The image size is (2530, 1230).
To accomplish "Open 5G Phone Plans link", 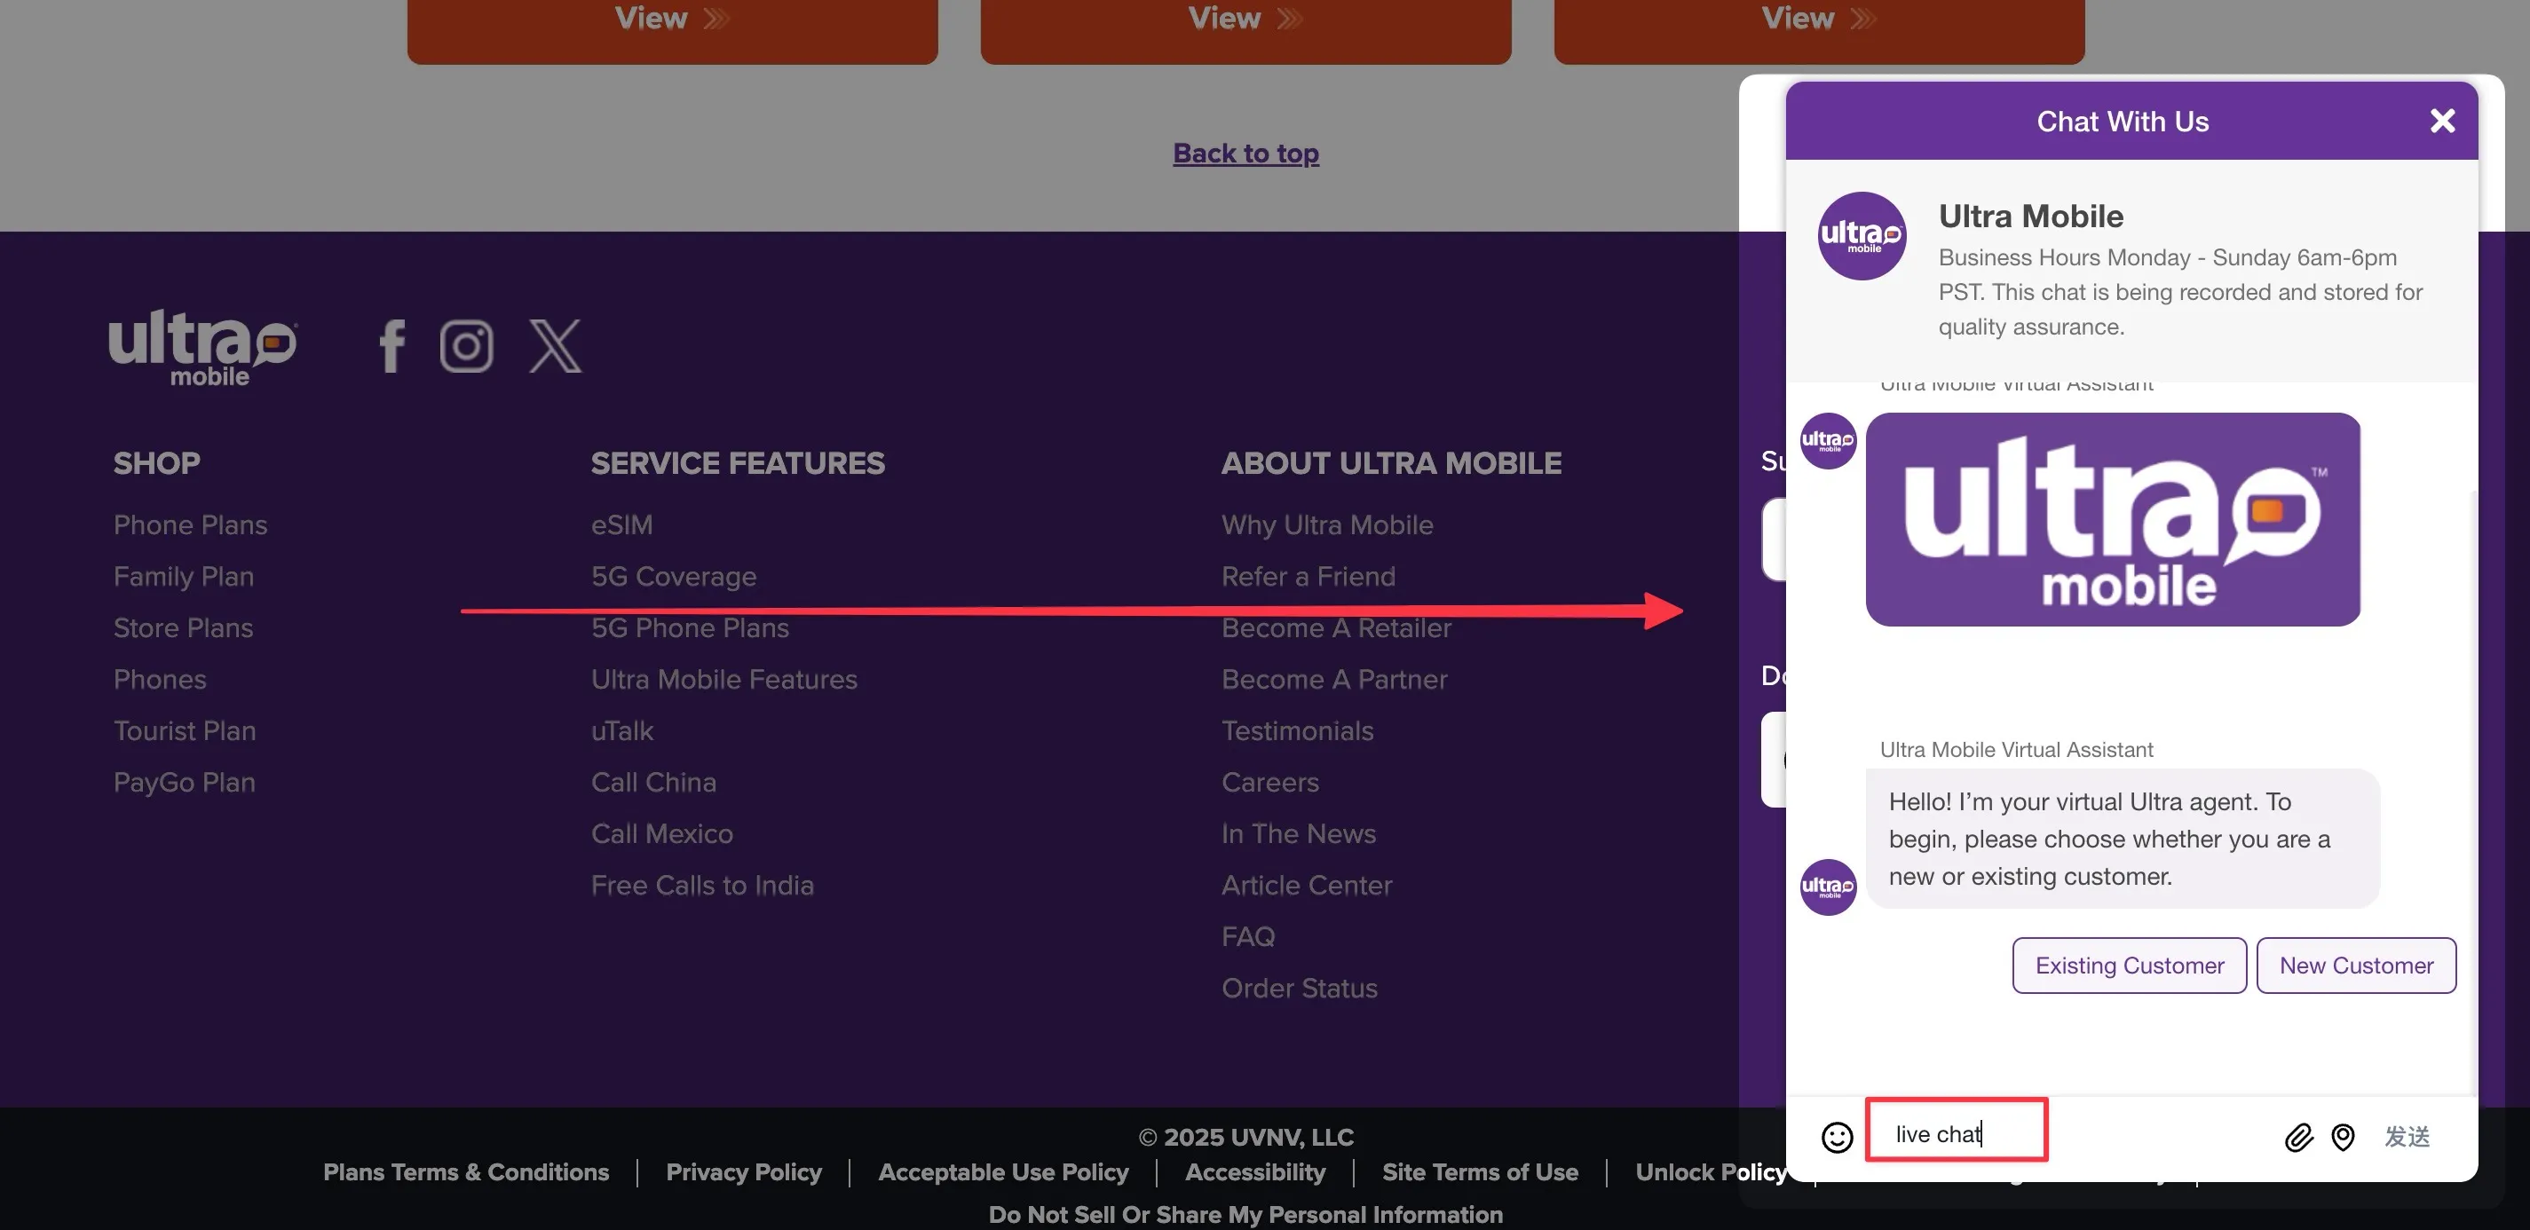I will (691, 628).
